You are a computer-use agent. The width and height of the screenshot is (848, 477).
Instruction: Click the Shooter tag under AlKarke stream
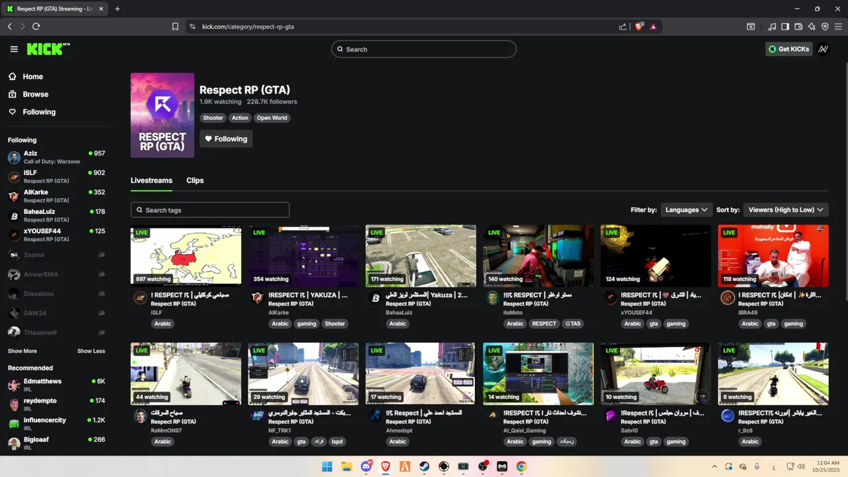(335, 324)
